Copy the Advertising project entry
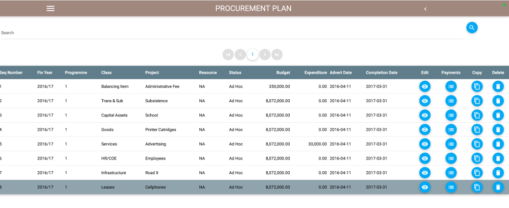 click(x=477, y=144)
